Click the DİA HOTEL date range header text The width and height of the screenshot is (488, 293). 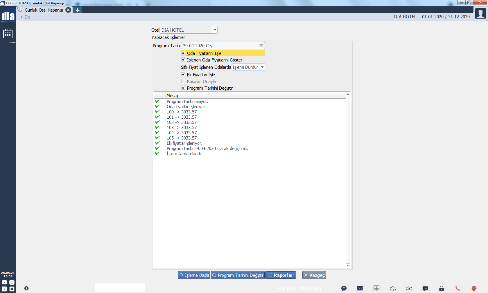coord(432,17)
